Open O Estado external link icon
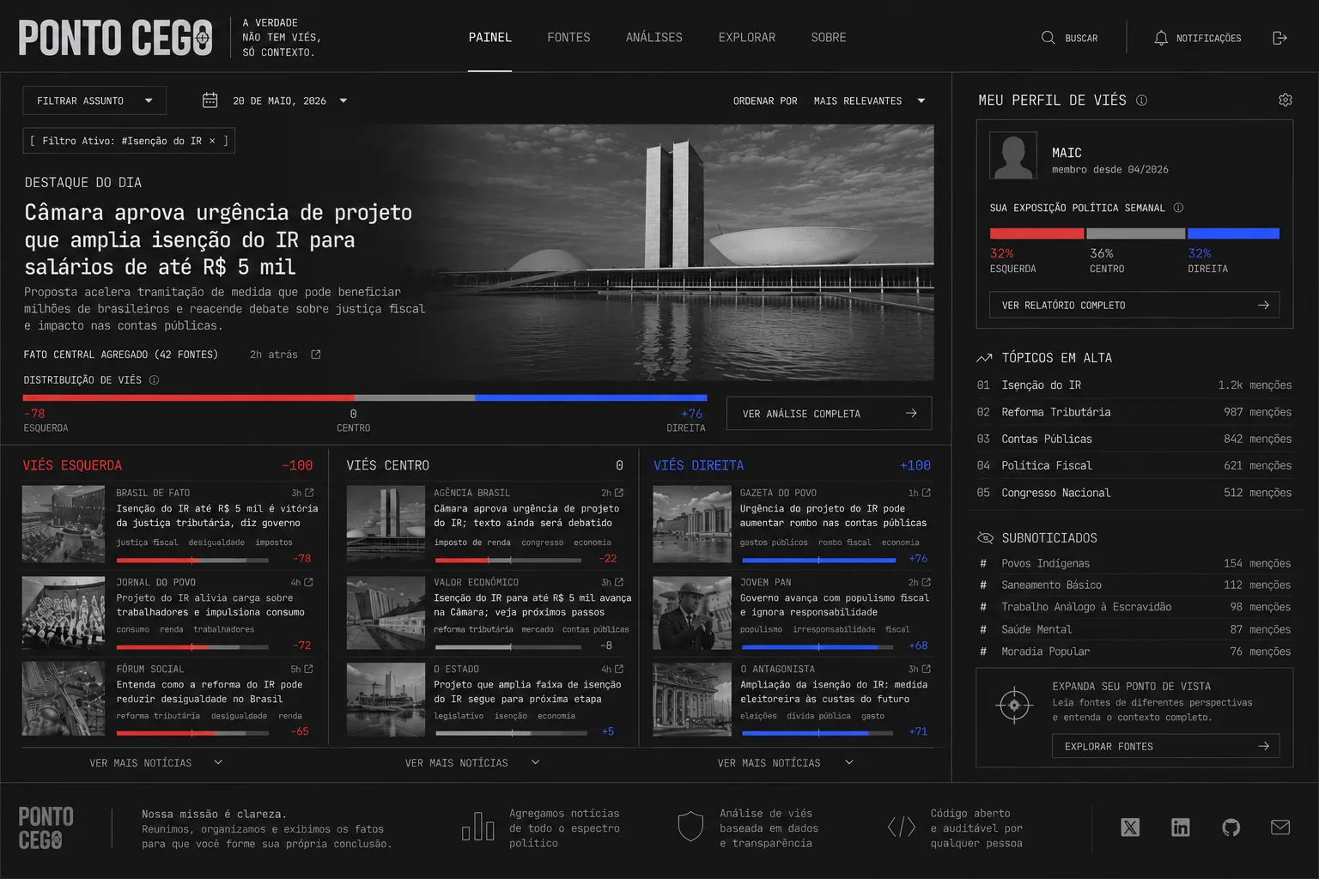 click(619, 669)
